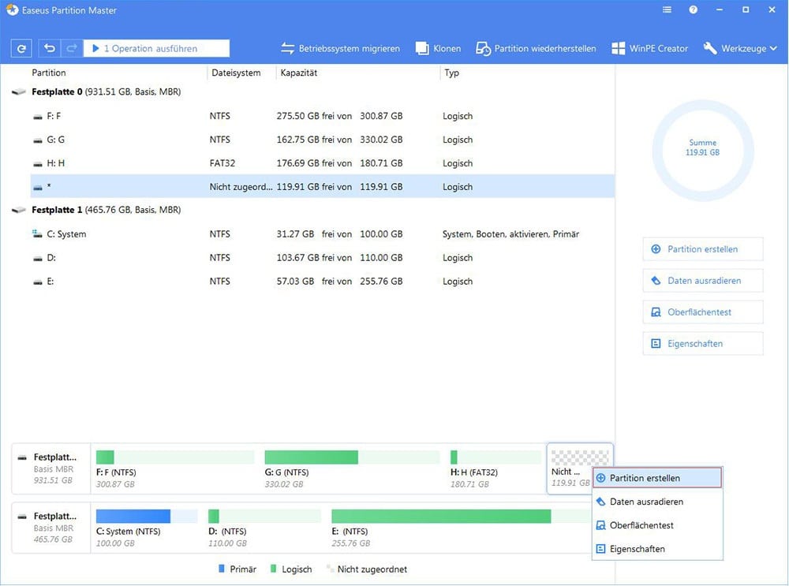Click the FAT32 file system cell

coord(222,163)
